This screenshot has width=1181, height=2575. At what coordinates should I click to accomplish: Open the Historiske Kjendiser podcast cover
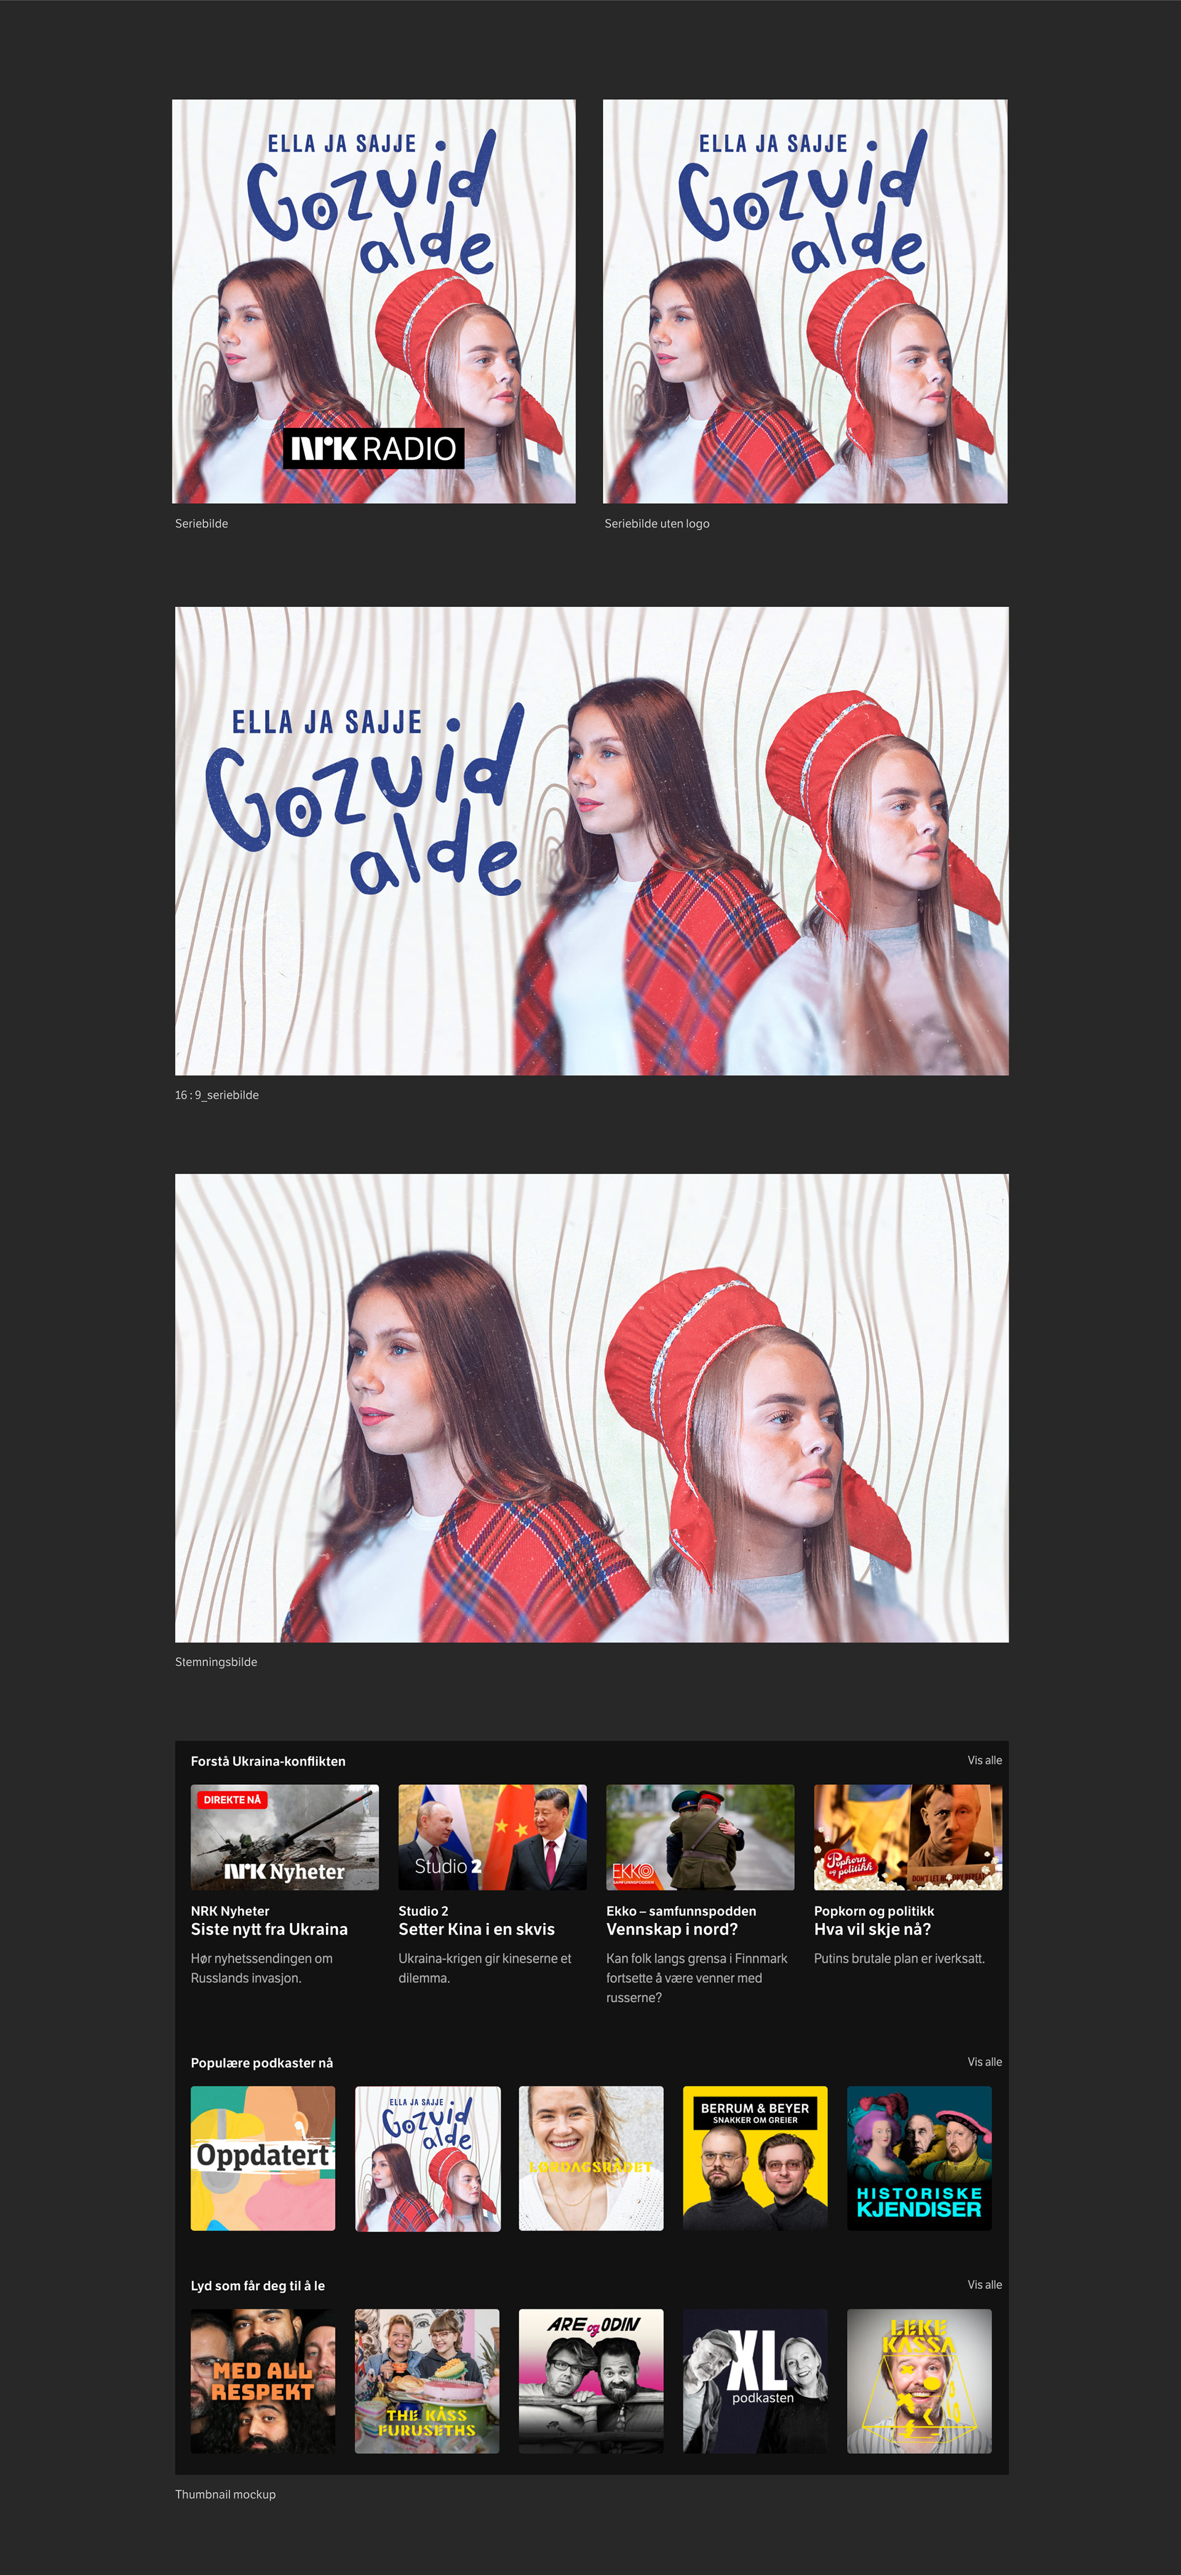point(919,2157)
